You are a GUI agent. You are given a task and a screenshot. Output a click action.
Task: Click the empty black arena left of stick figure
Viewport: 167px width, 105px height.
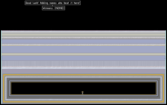(x=46, y=88)
